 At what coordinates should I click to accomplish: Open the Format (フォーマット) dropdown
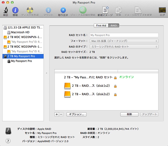124,41
